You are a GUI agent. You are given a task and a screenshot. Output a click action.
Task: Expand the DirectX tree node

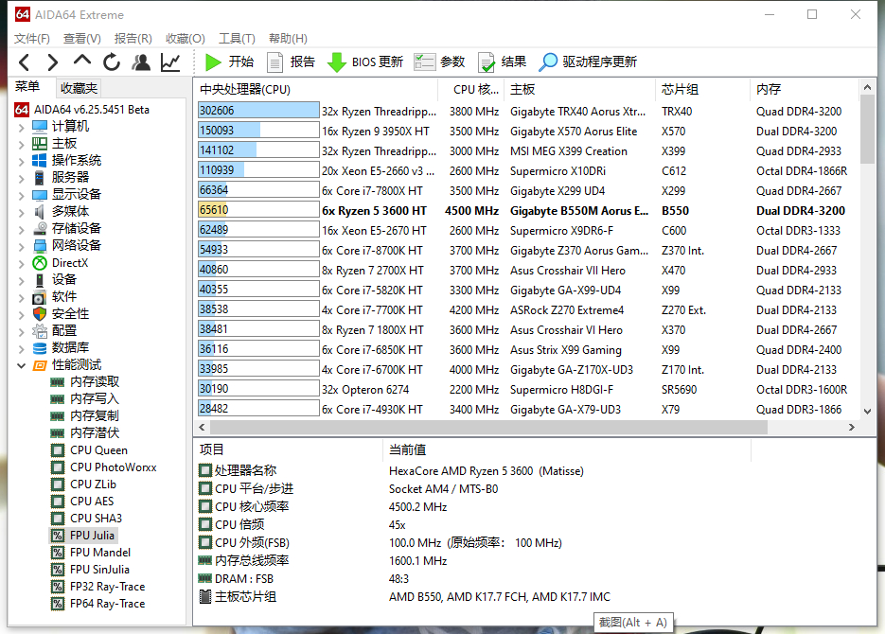tap(22, 263)
